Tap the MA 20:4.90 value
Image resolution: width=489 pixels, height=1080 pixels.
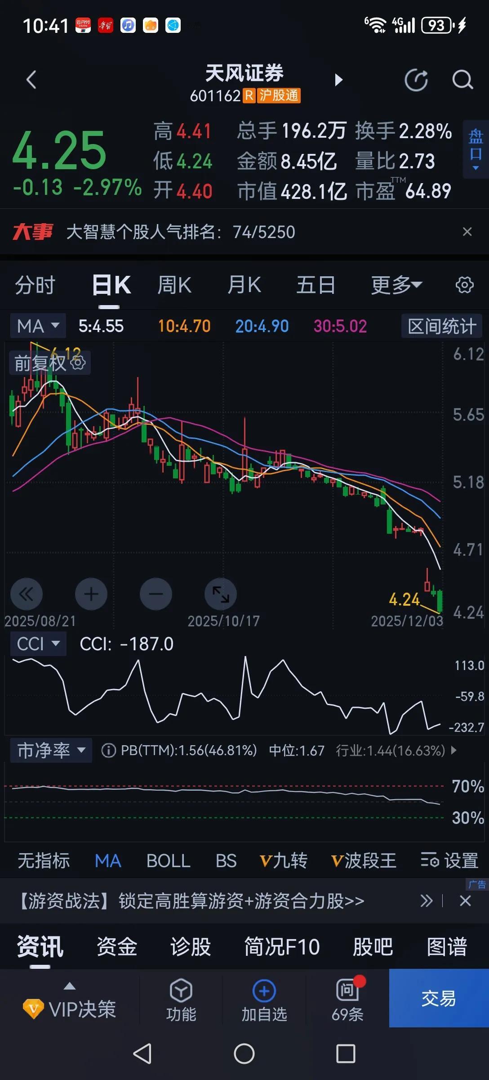pos(262,326)
